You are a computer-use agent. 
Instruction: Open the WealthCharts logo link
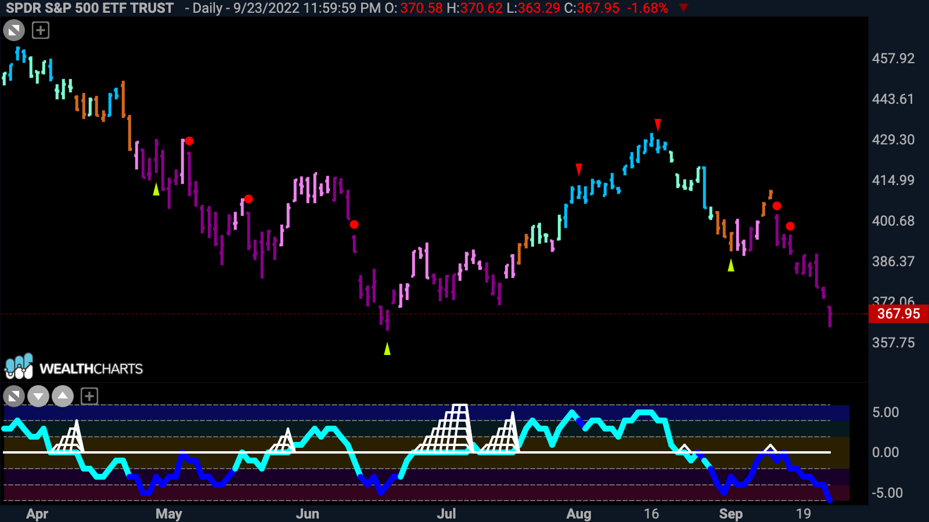(x=74, y=367)
